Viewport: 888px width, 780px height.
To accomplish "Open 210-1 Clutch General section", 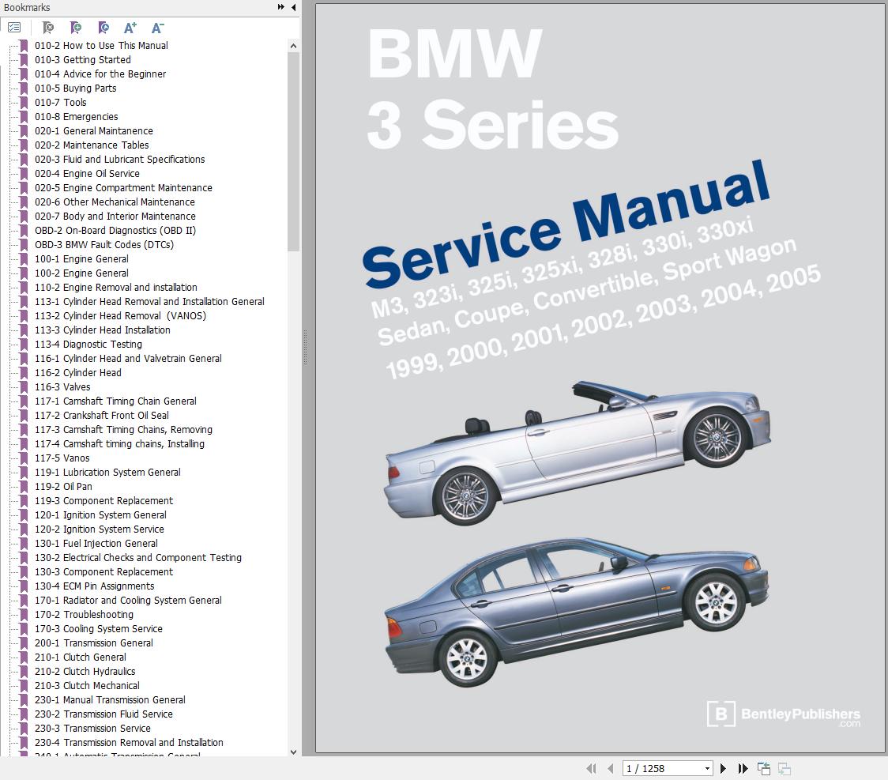I will (80, 657).
